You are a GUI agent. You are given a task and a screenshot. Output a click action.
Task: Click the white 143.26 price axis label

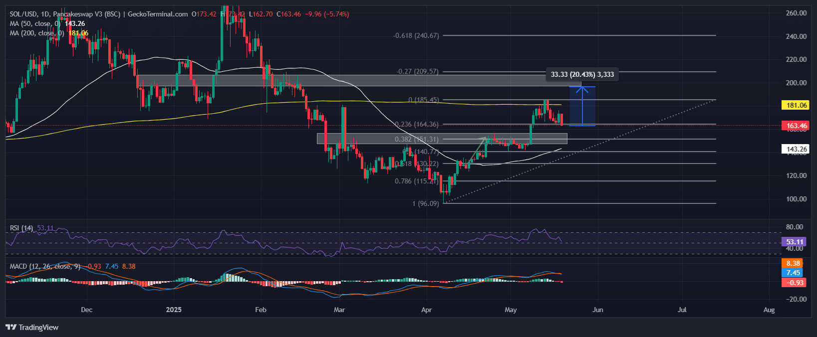797,149
